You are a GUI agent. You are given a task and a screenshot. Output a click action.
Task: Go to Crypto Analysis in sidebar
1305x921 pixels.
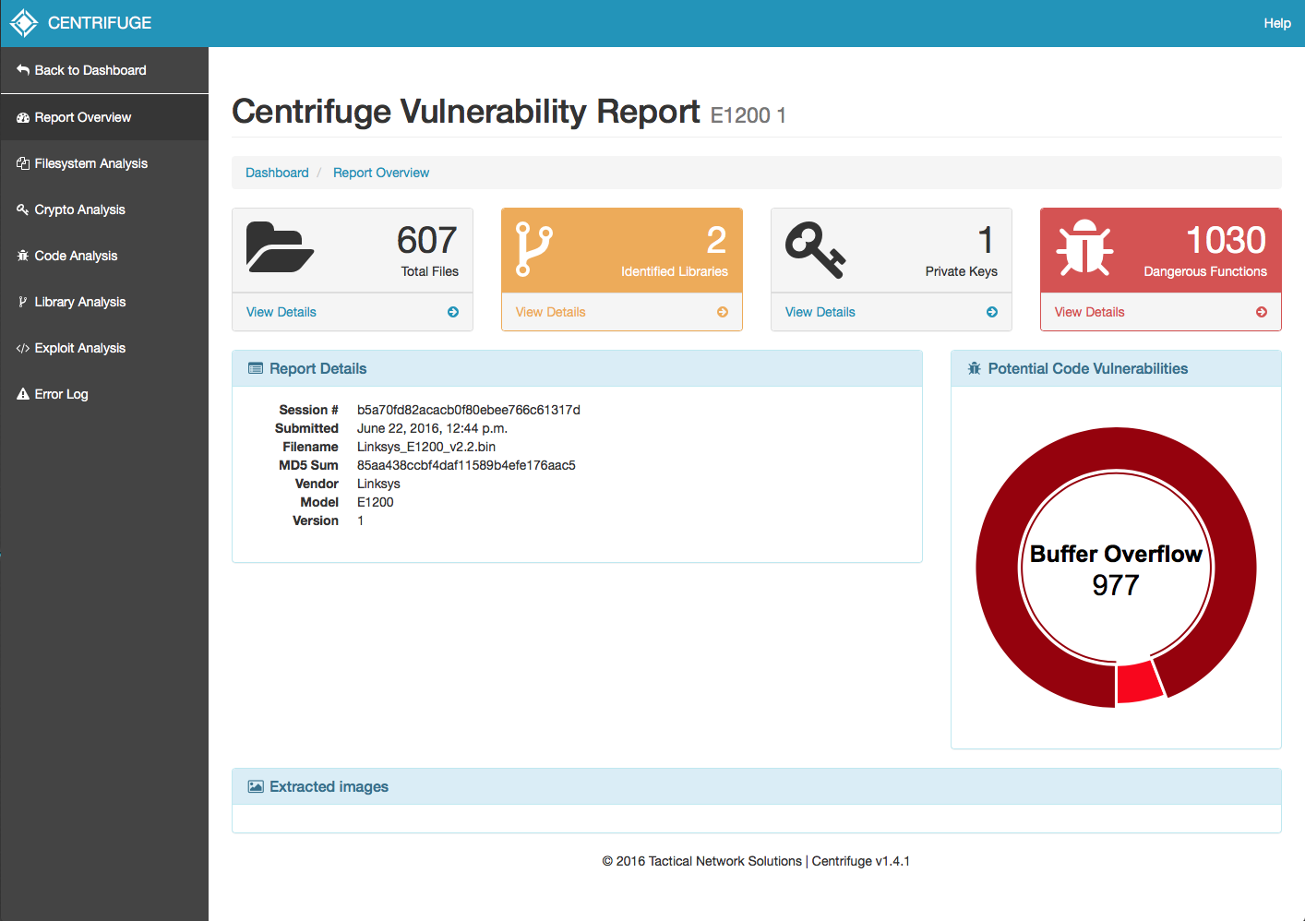pos(79,209)
